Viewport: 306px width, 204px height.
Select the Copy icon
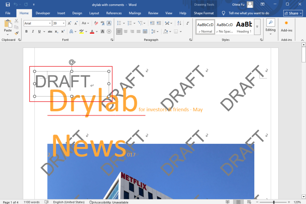pos(17,27)
